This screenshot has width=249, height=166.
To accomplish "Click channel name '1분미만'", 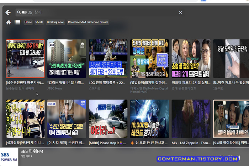I will coord(218,89).
